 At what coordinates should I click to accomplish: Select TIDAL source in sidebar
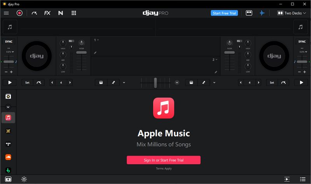(8, 144)
